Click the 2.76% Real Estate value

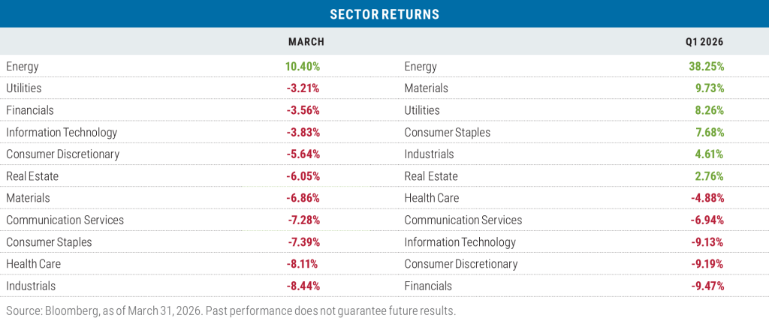tap(710, 176)
